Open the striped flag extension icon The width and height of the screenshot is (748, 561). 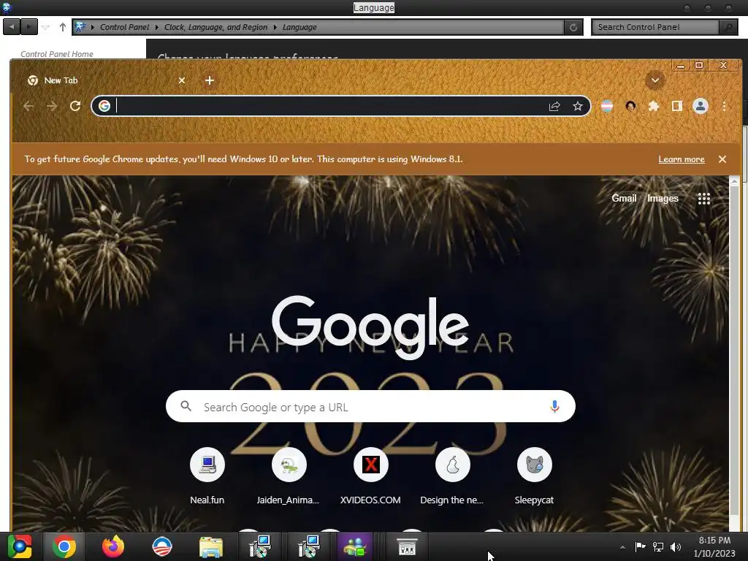[607, 106]
